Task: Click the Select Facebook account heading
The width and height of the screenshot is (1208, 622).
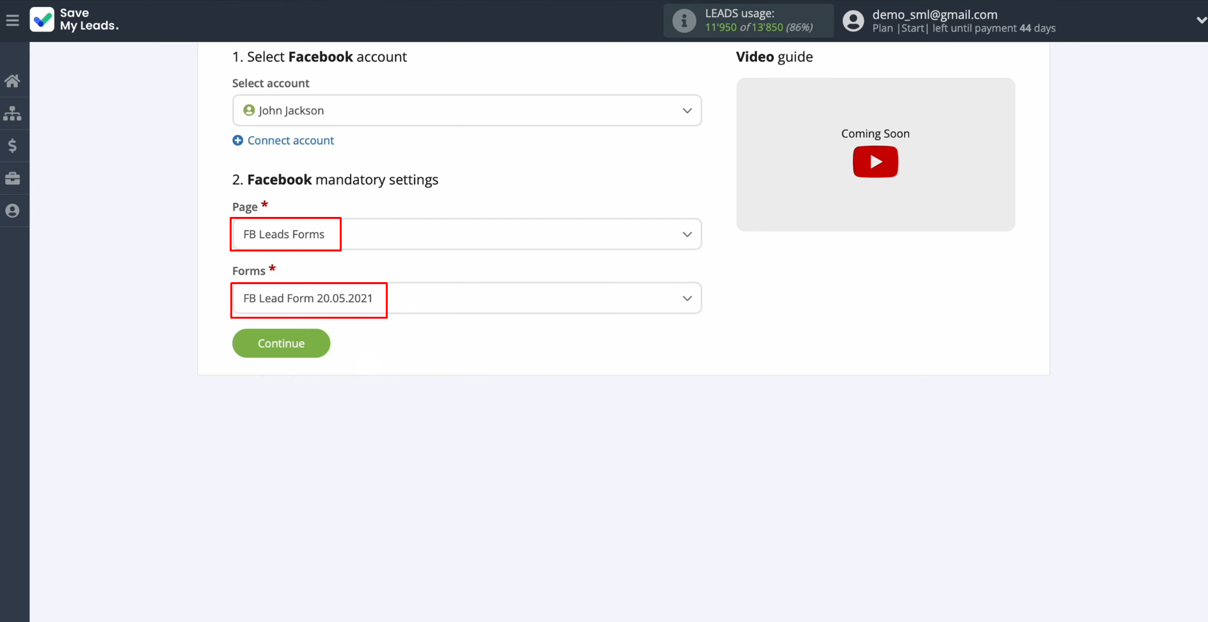Action: point(319,57)
